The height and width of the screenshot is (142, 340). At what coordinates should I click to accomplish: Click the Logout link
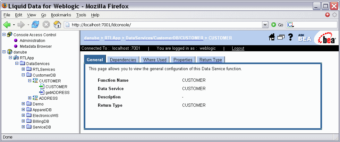(238, 48)
